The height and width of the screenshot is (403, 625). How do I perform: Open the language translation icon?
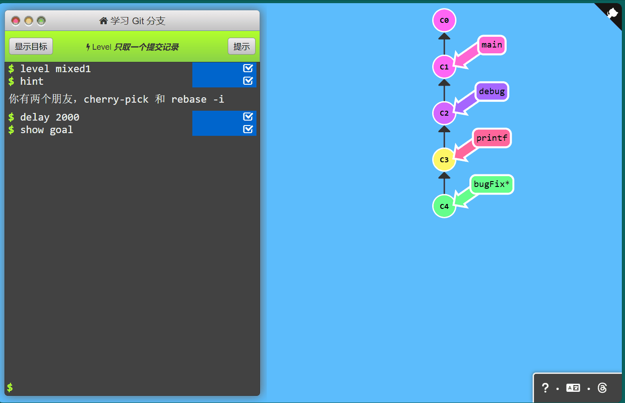coord(573,388)
